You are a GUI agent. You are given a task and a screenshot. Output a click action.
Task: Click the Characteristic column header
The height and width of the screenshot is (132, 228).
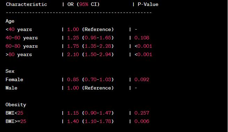26,5
